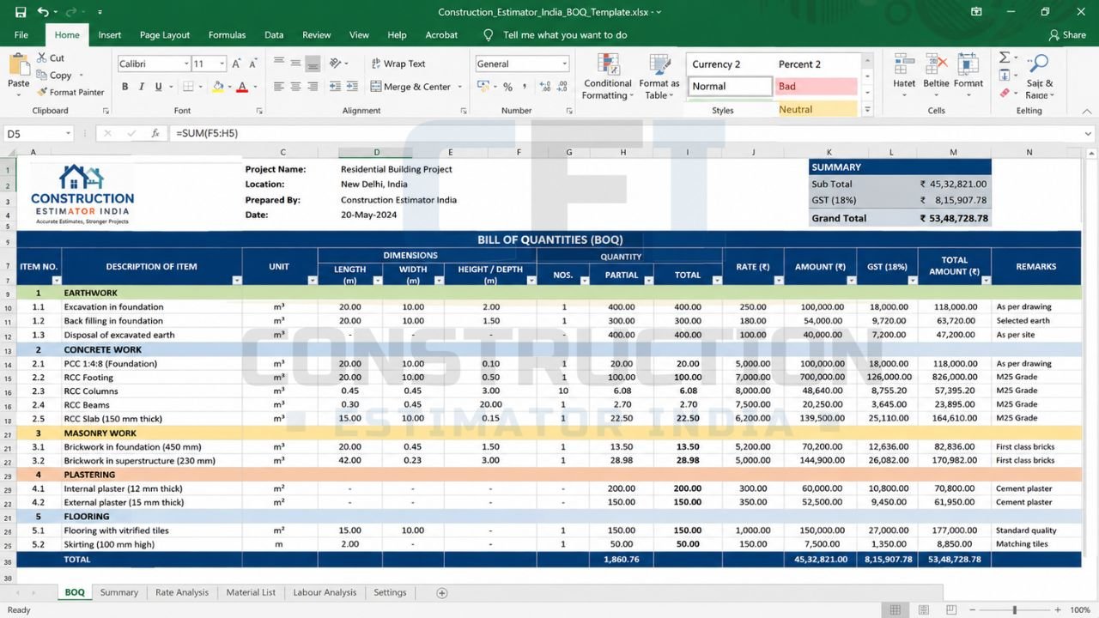Click the Clear eraser icon
The width and height of the screenshot is (1099, 618).
(x=1004, y=92)
